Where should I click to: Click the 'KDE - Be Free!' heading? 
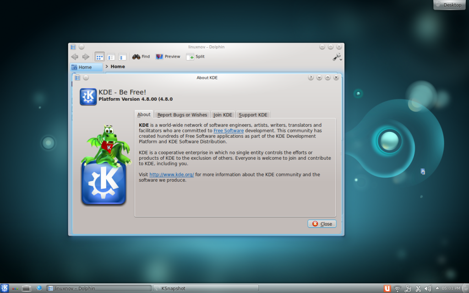(122, 92)
